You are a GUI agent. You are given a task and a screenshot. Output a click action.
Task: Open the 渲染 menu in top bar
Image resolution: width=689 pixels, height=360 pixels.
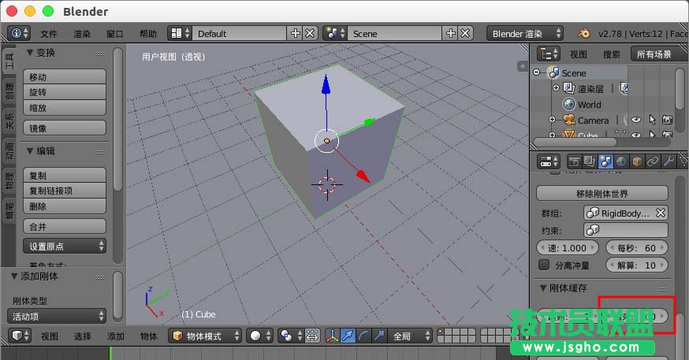tap(82, 34)
